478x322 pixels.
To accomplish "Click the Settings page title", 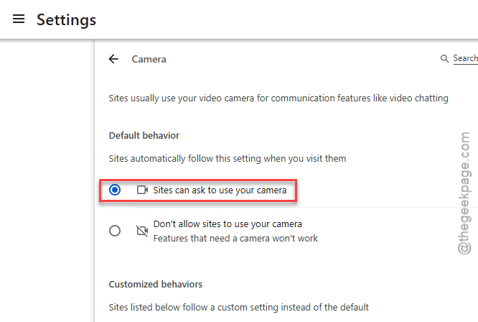I will click(x=67, y=20).
